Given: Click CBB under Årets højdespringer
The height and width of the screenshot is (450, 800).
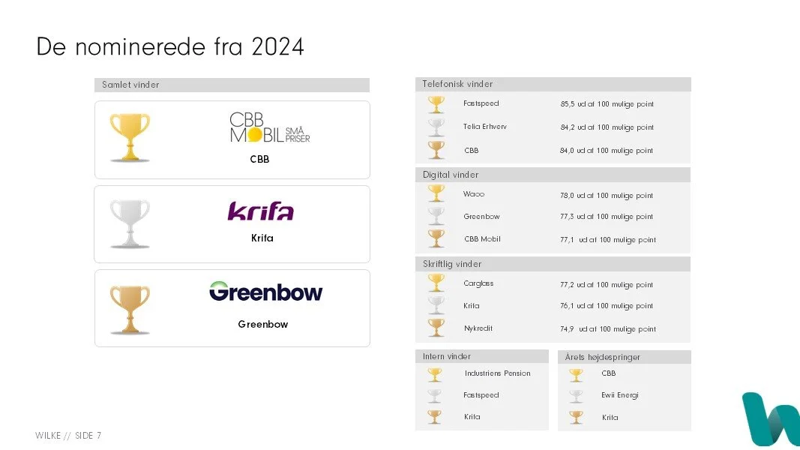Looking at the screenshot, I should [609, 373].
